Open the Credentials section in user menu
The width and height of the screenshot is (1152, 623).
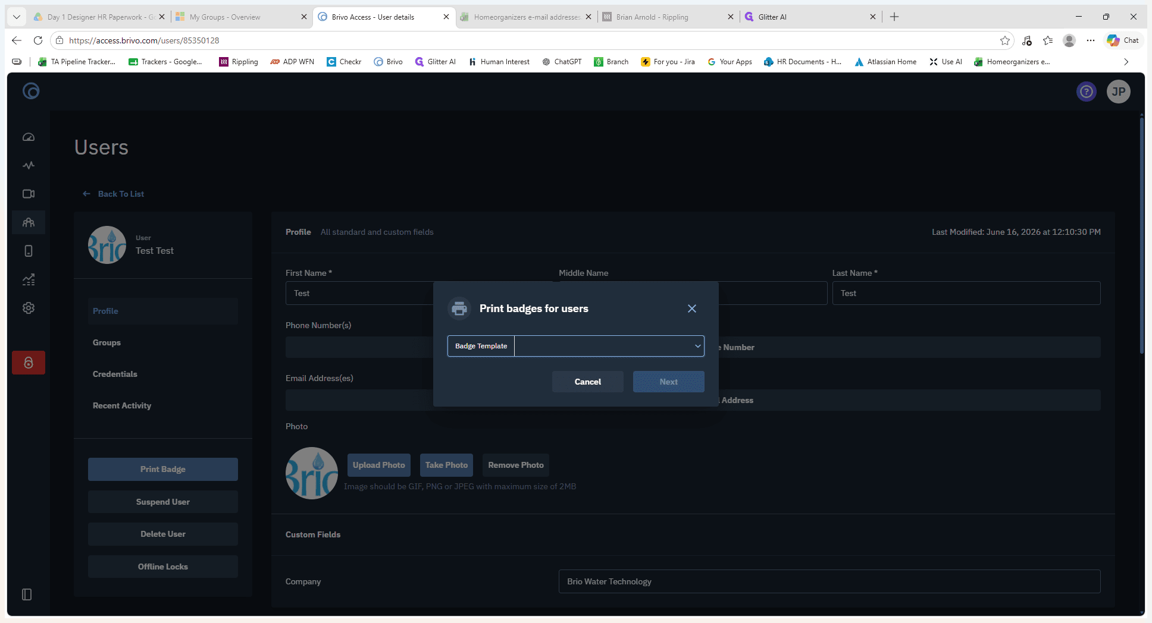(115, 374)
